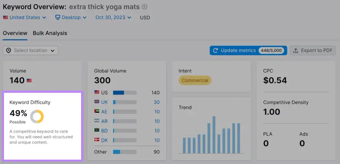
Task: Click the AE volume value 10
Action: 157,112
